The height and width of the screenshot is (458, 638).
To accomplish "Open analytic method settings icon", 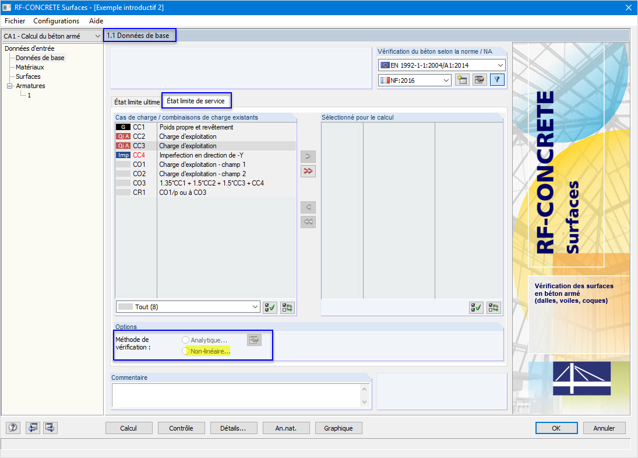I will tap(254, 340).
